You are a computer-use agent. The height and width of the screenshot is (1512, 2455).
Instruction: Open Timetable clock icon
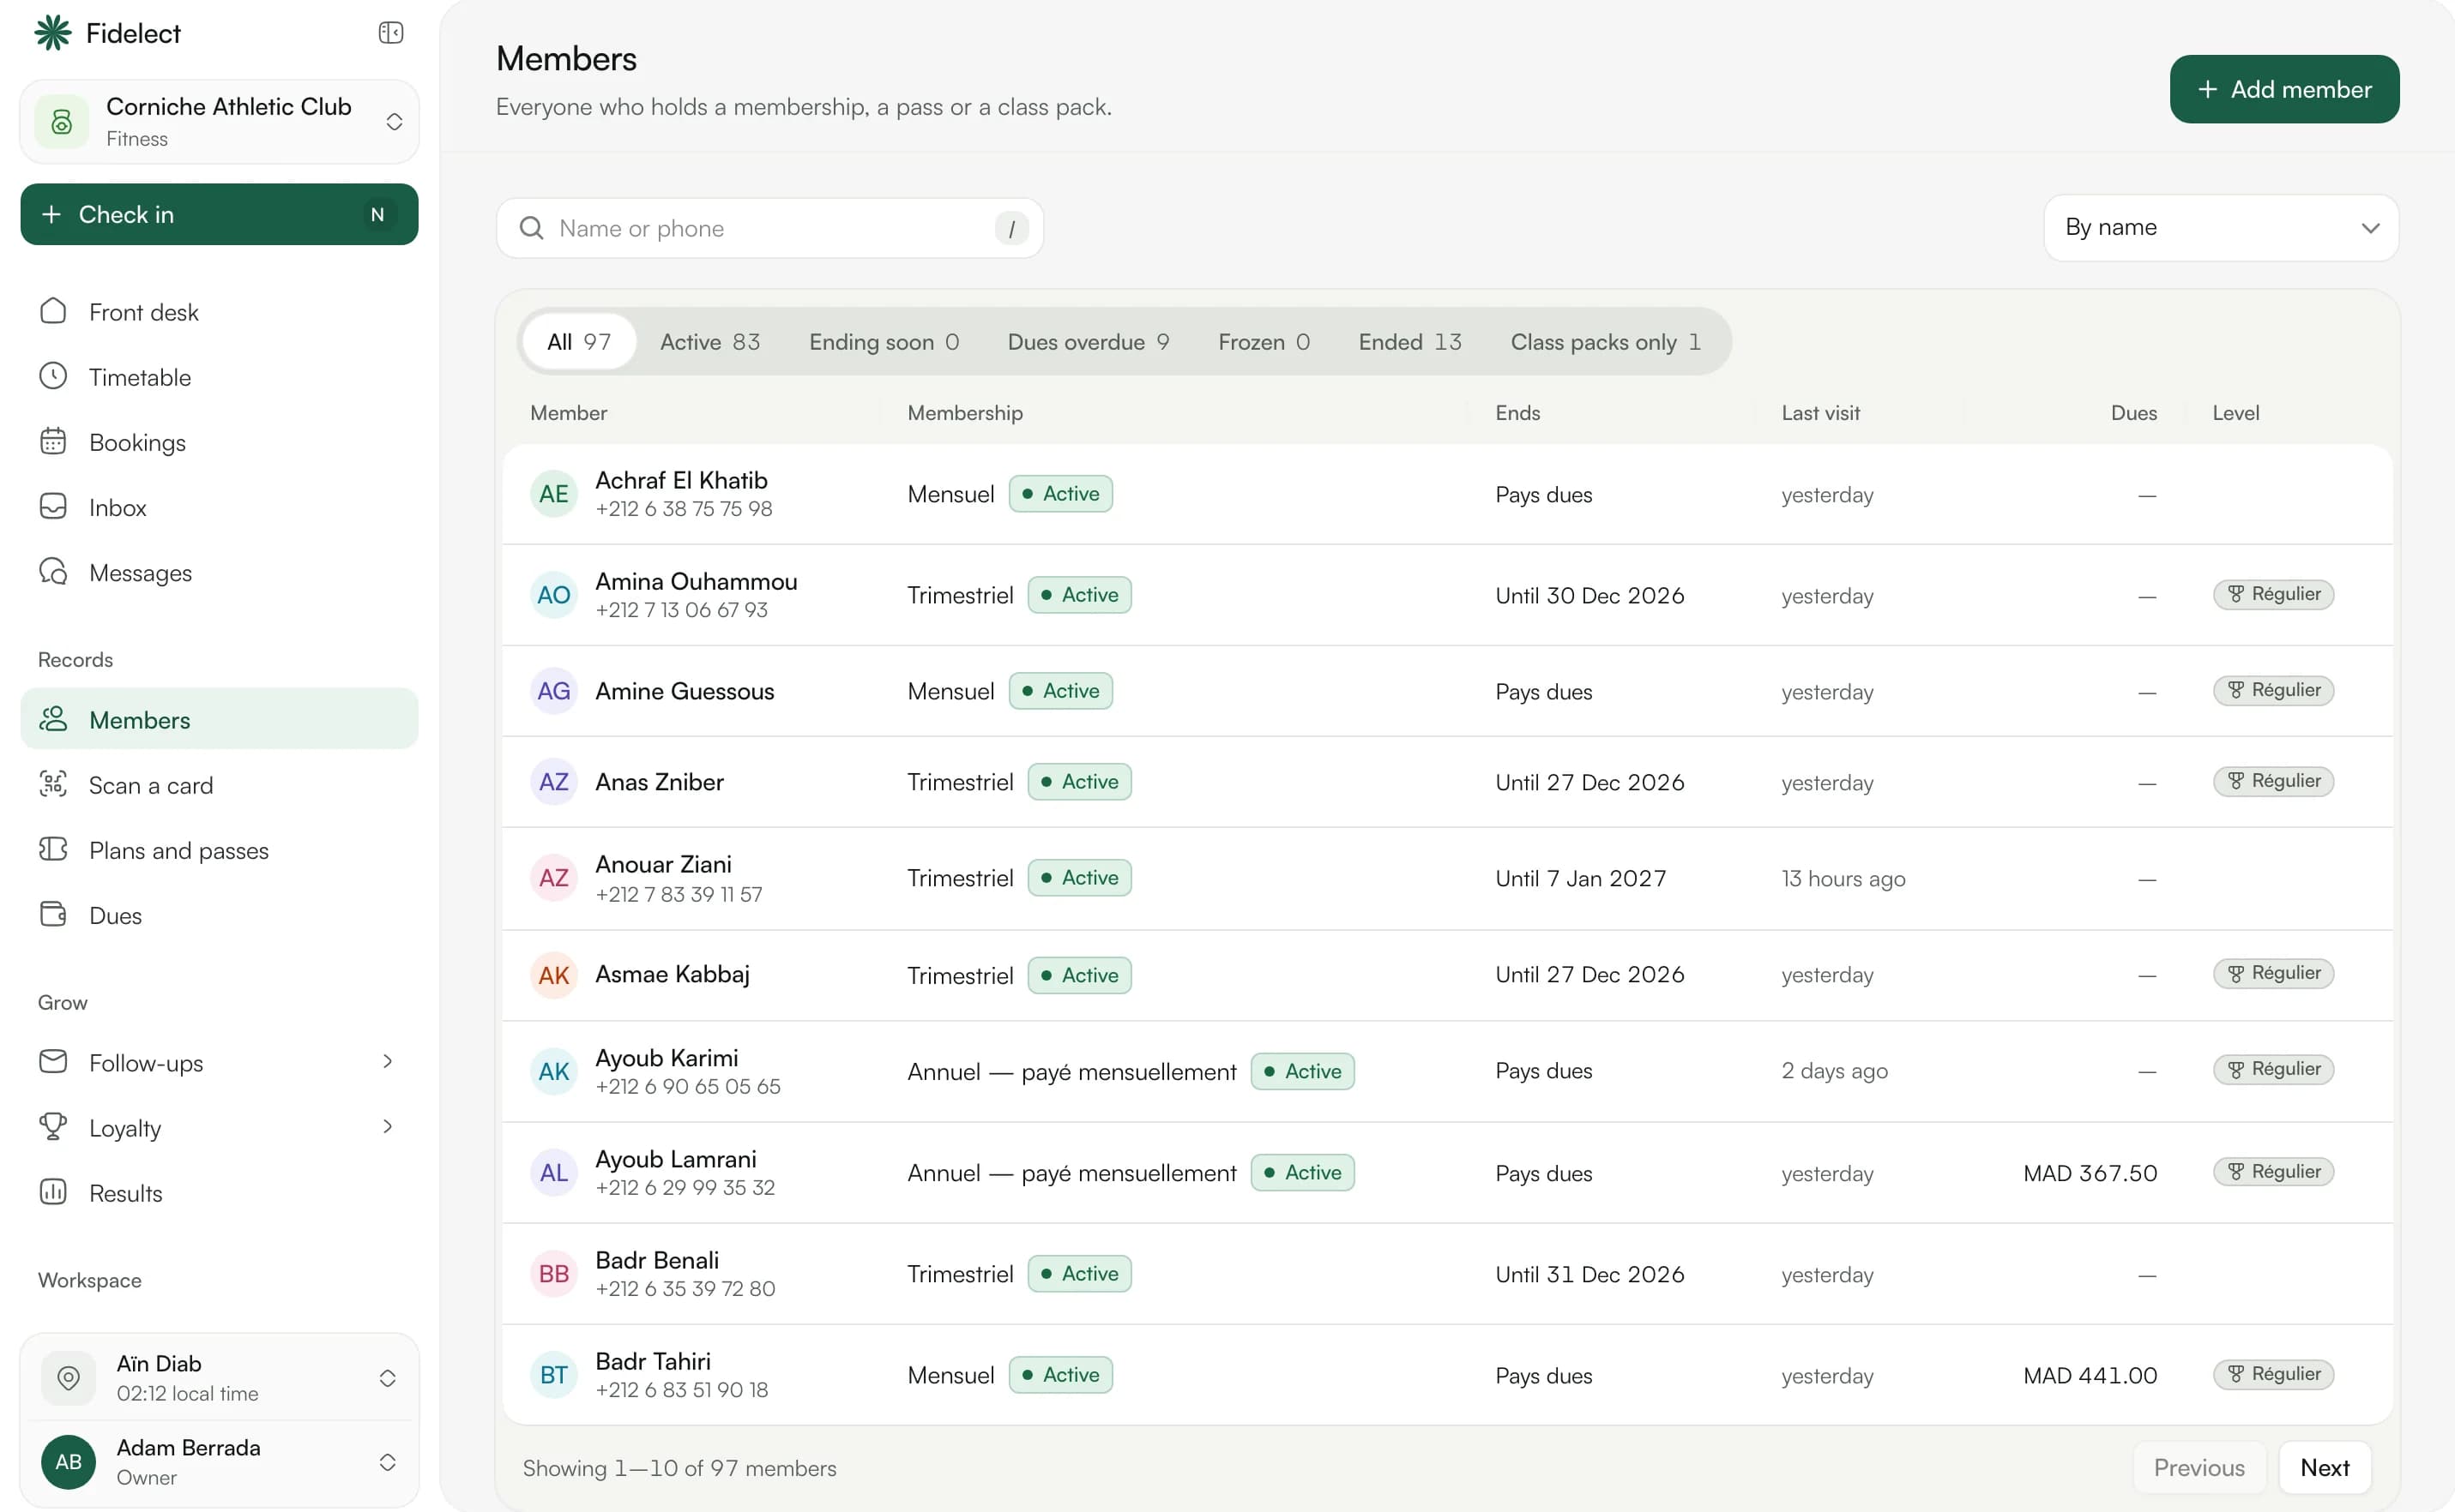point(53,376)
